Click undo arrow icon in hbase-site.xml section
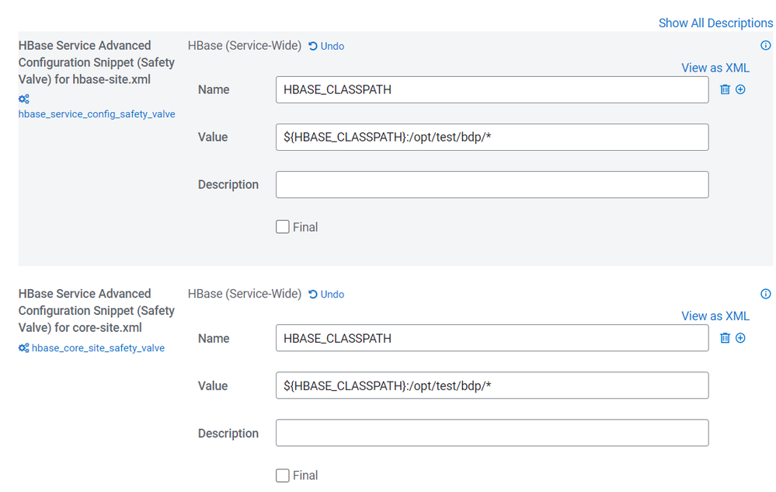This screenshot has width=776, height=492. pyautogui.click(x=313, y=46)
